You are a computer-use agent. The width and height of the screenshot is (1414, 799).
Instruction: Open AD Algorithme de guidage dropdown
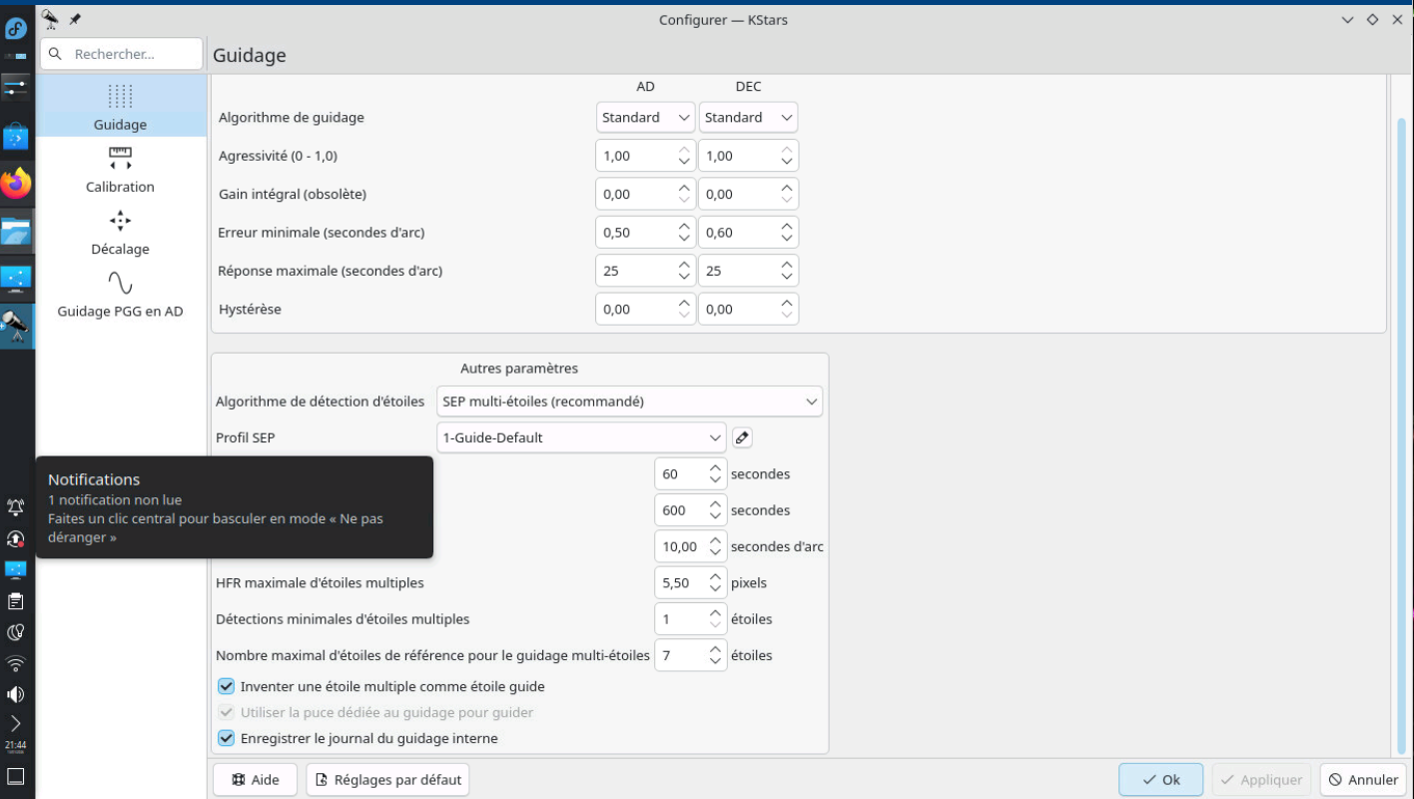645,118
